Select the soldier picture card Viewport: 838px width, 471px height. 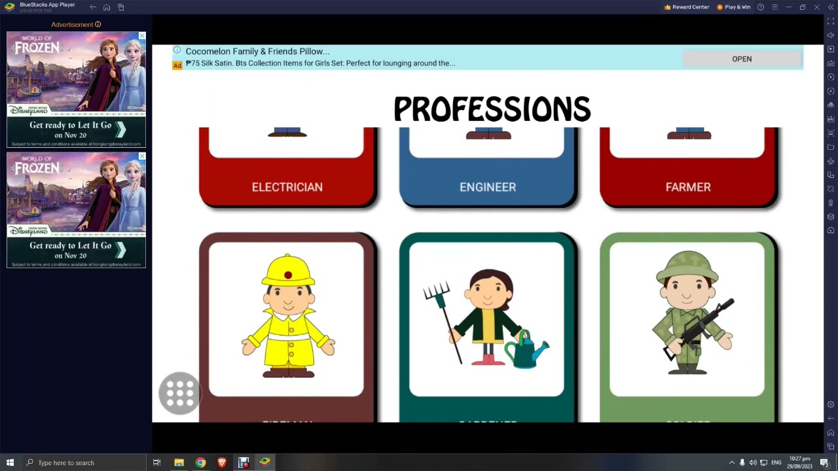pos(688,327)
